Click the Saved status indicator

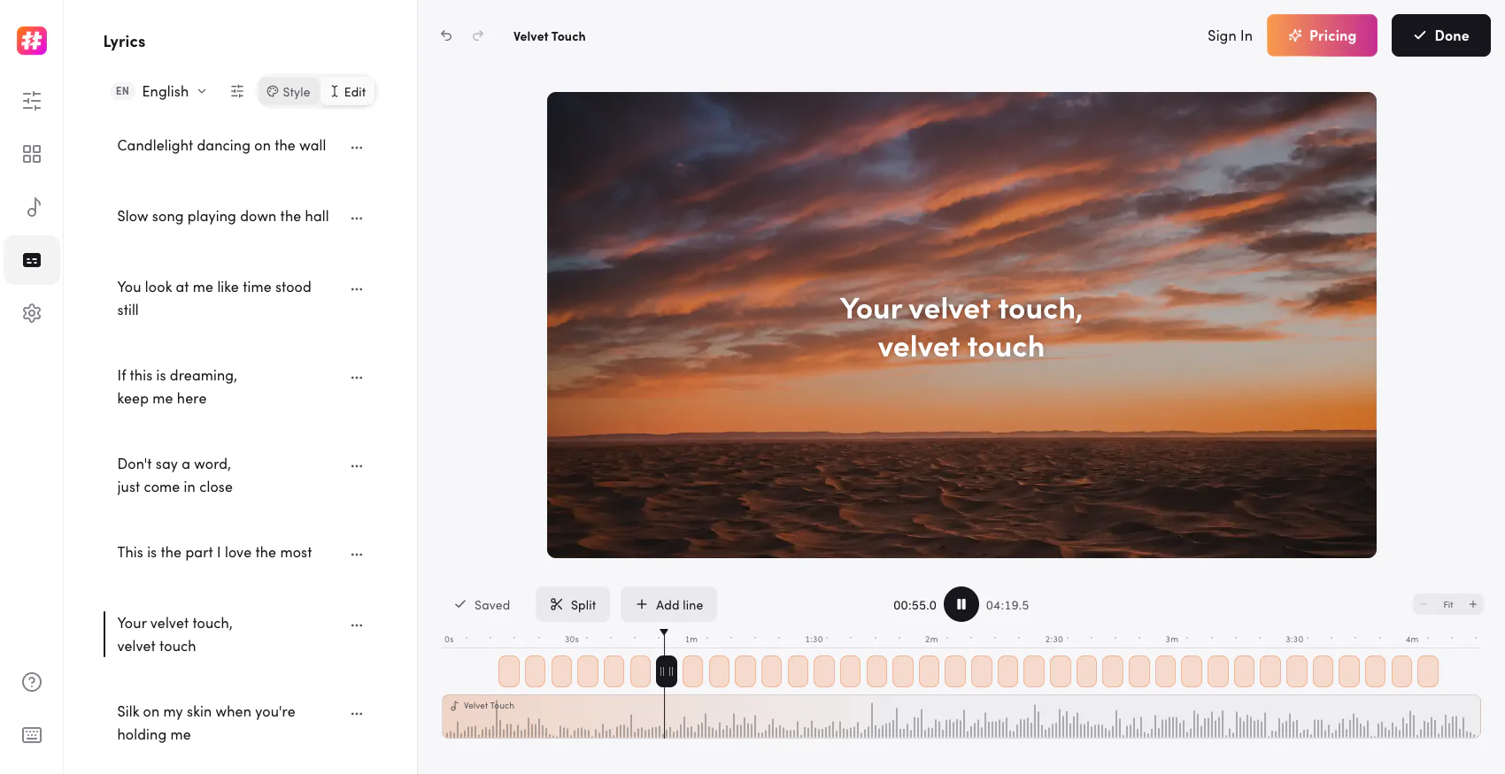coord(482,605)
